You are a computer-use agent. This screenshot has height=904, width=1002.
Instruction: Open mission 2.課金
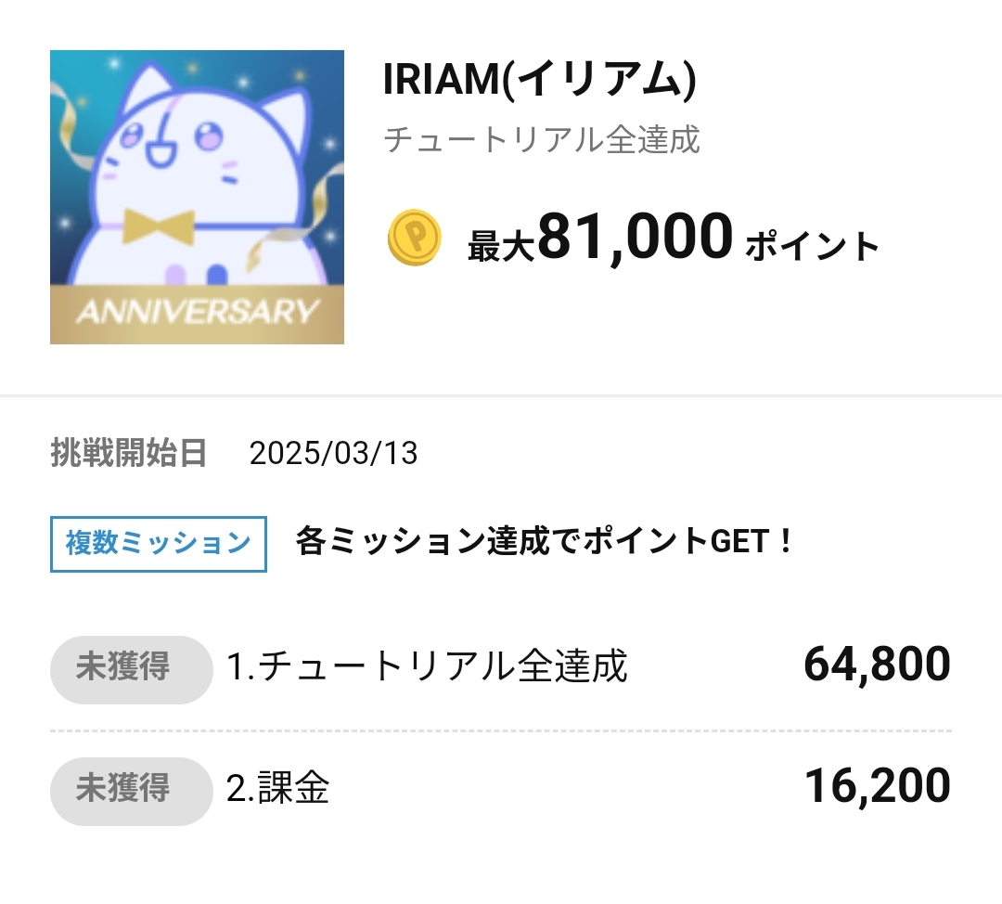pos(278,788)
